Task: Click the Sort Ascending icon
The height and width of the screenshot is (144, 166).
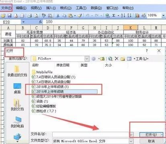Action: (x=123, y=16)
